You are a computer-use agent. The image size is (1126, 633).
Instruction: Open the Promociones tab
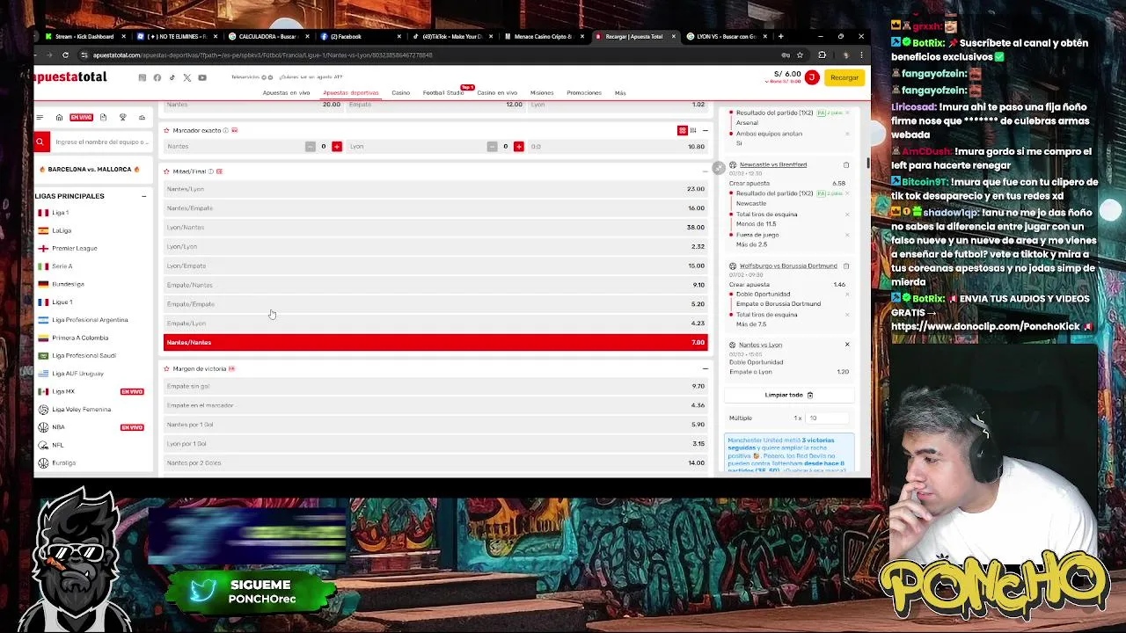click(x=584, y=92)
